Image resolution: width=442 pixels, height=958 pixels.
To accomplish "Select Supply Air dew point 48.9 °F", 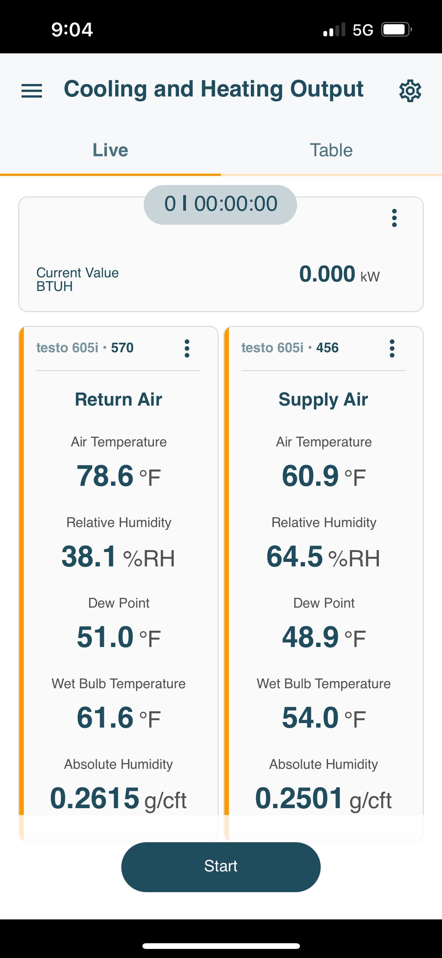I will pos(324,637).
